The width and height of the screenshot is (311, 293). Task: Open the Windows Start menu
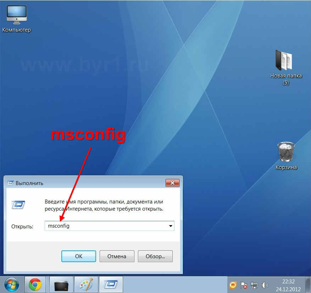tap(12, 284)
